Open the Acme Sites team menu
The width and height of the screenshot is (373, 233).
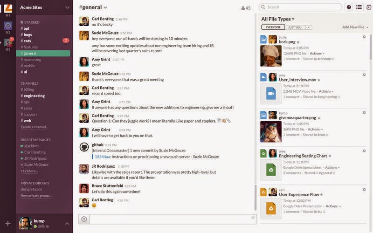[45, 7]
